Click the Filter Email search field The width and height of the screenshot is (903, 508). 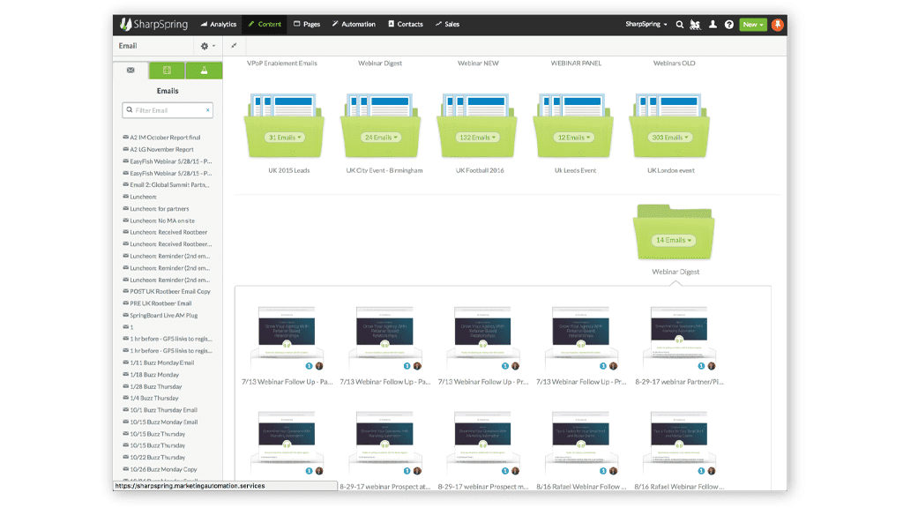[168, 110]
